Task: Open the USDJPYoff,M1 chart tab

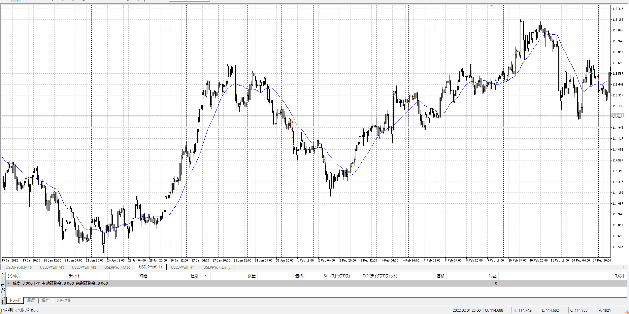Action: tap(52, 267)
